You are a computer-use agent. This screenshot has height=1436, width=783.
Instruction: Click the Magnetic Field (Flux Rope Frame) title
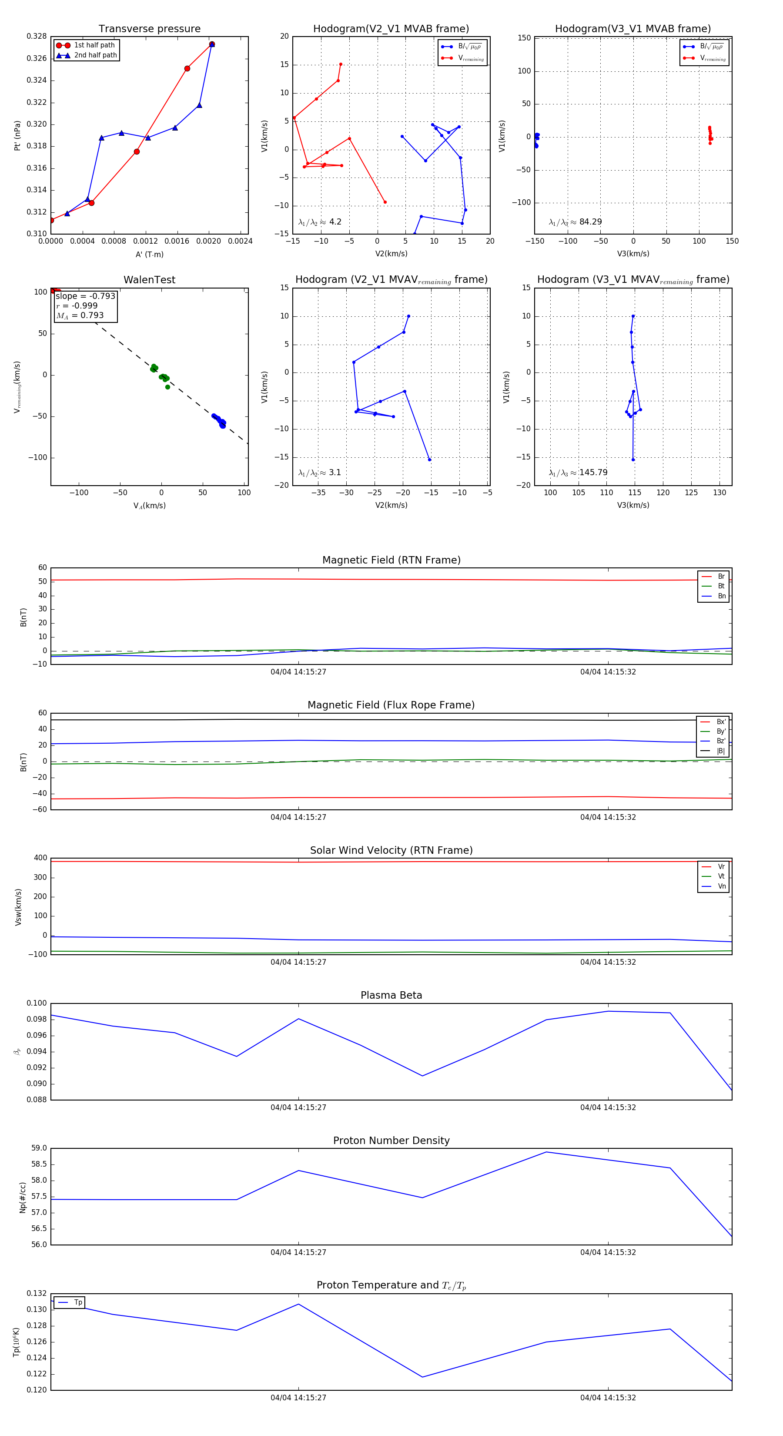[391, 705]
